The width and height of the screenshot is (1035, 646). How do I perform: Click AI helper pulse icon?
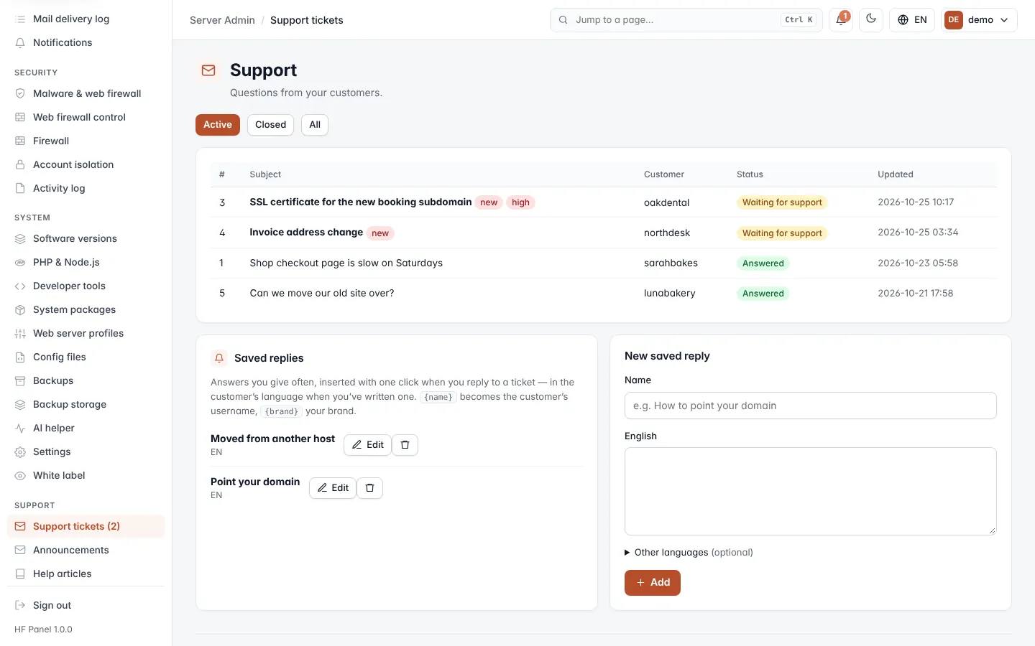(20, 428)
